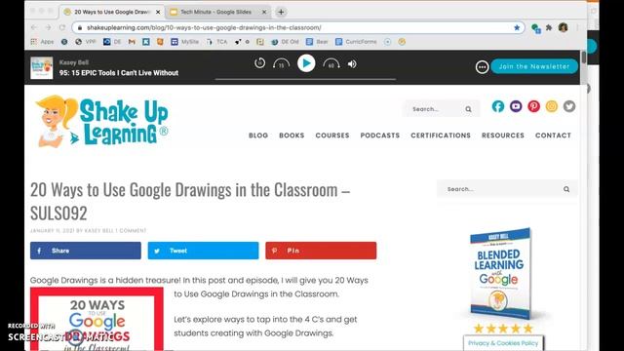Open Bear bookmark
The width and height of the screenshot is (624, 351).
[x=317, y=41]
